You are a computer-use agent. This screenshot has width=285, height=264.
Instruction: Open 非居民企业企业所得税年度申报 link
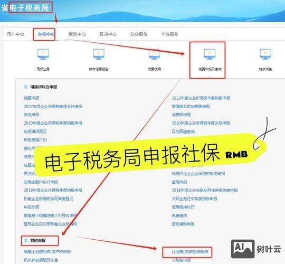coord(198,174)
